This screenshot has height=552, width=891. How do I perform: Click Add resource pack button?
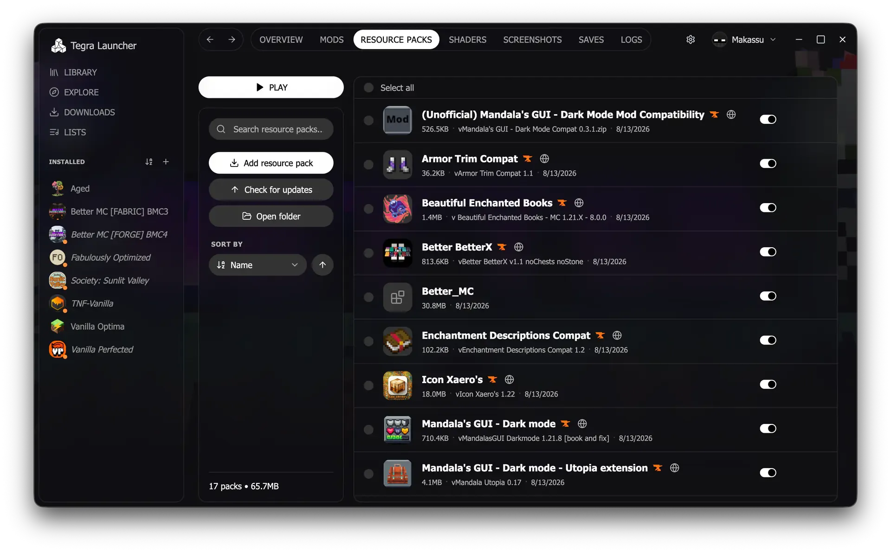(x=271, y=163)
